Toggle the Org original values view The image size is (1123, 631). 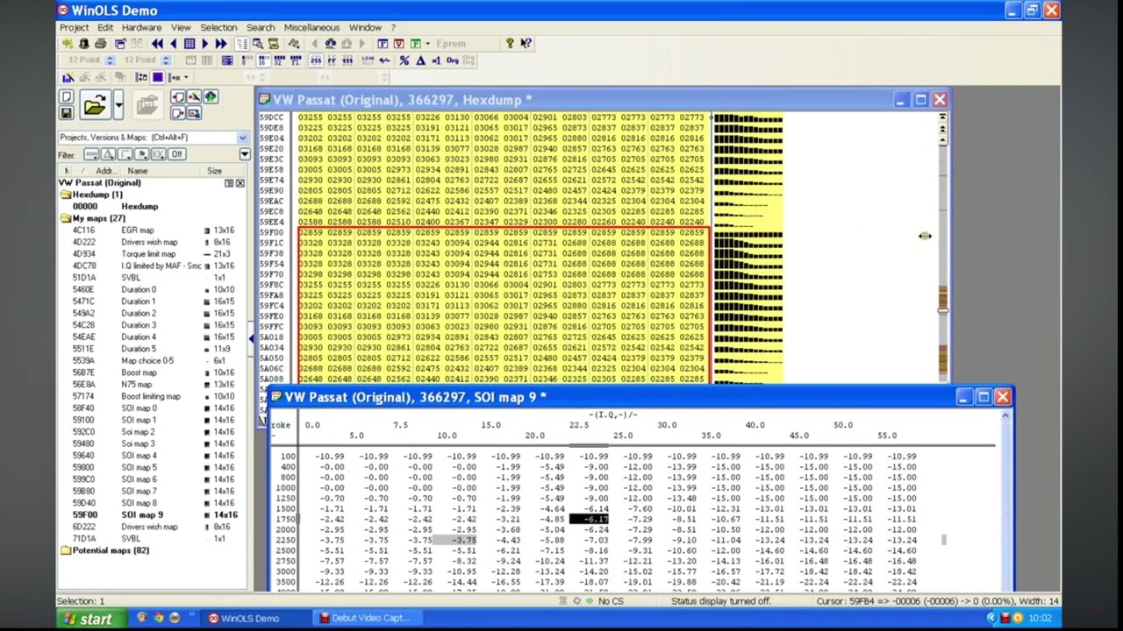(x=453, y=60)
